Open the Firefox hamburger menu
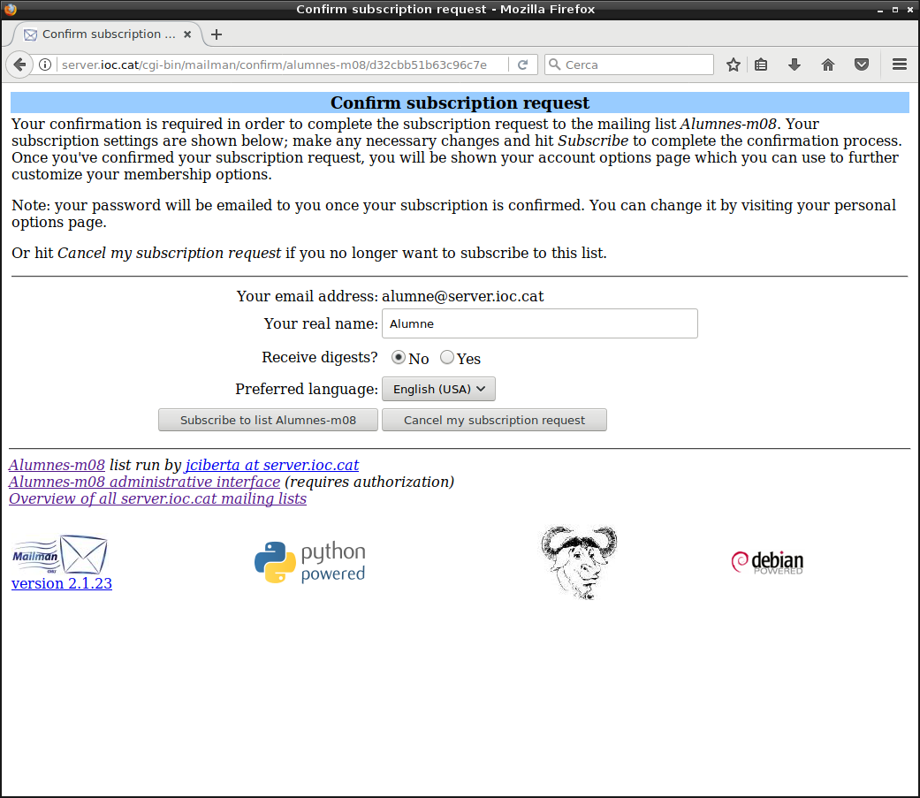 pyautogui.click(x=900, y=65)
